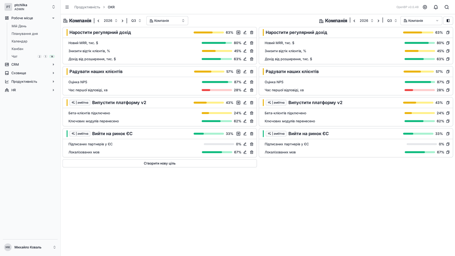Open the search icon in header
The width and height of the screenshot is (455, 256).
pos(447,7)
